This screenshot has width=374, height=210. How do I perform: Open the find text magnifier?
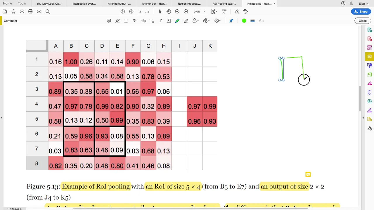[x=48, y=11]
